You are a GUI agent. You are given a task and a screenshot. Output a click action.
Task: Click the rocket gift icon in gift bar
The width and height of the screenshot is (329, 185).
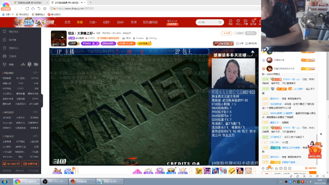215,171
